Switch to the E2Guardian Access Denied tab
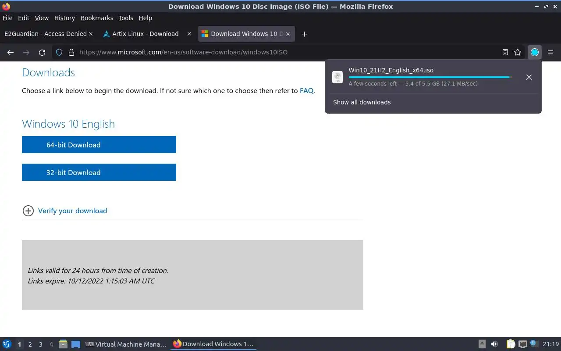This screenshot has height=351, width=561. [x=46, y=34]
